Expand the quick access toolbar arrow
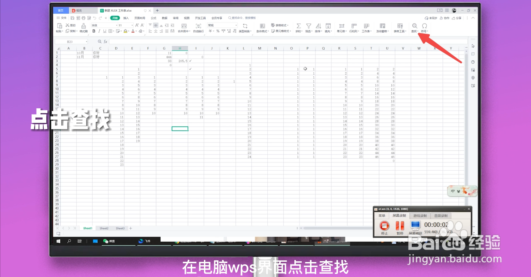 tap(106, 18)
